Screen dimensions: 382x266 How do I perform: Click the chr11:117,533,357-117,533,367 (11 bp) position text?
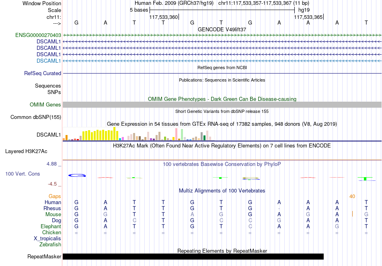[264, 3]
